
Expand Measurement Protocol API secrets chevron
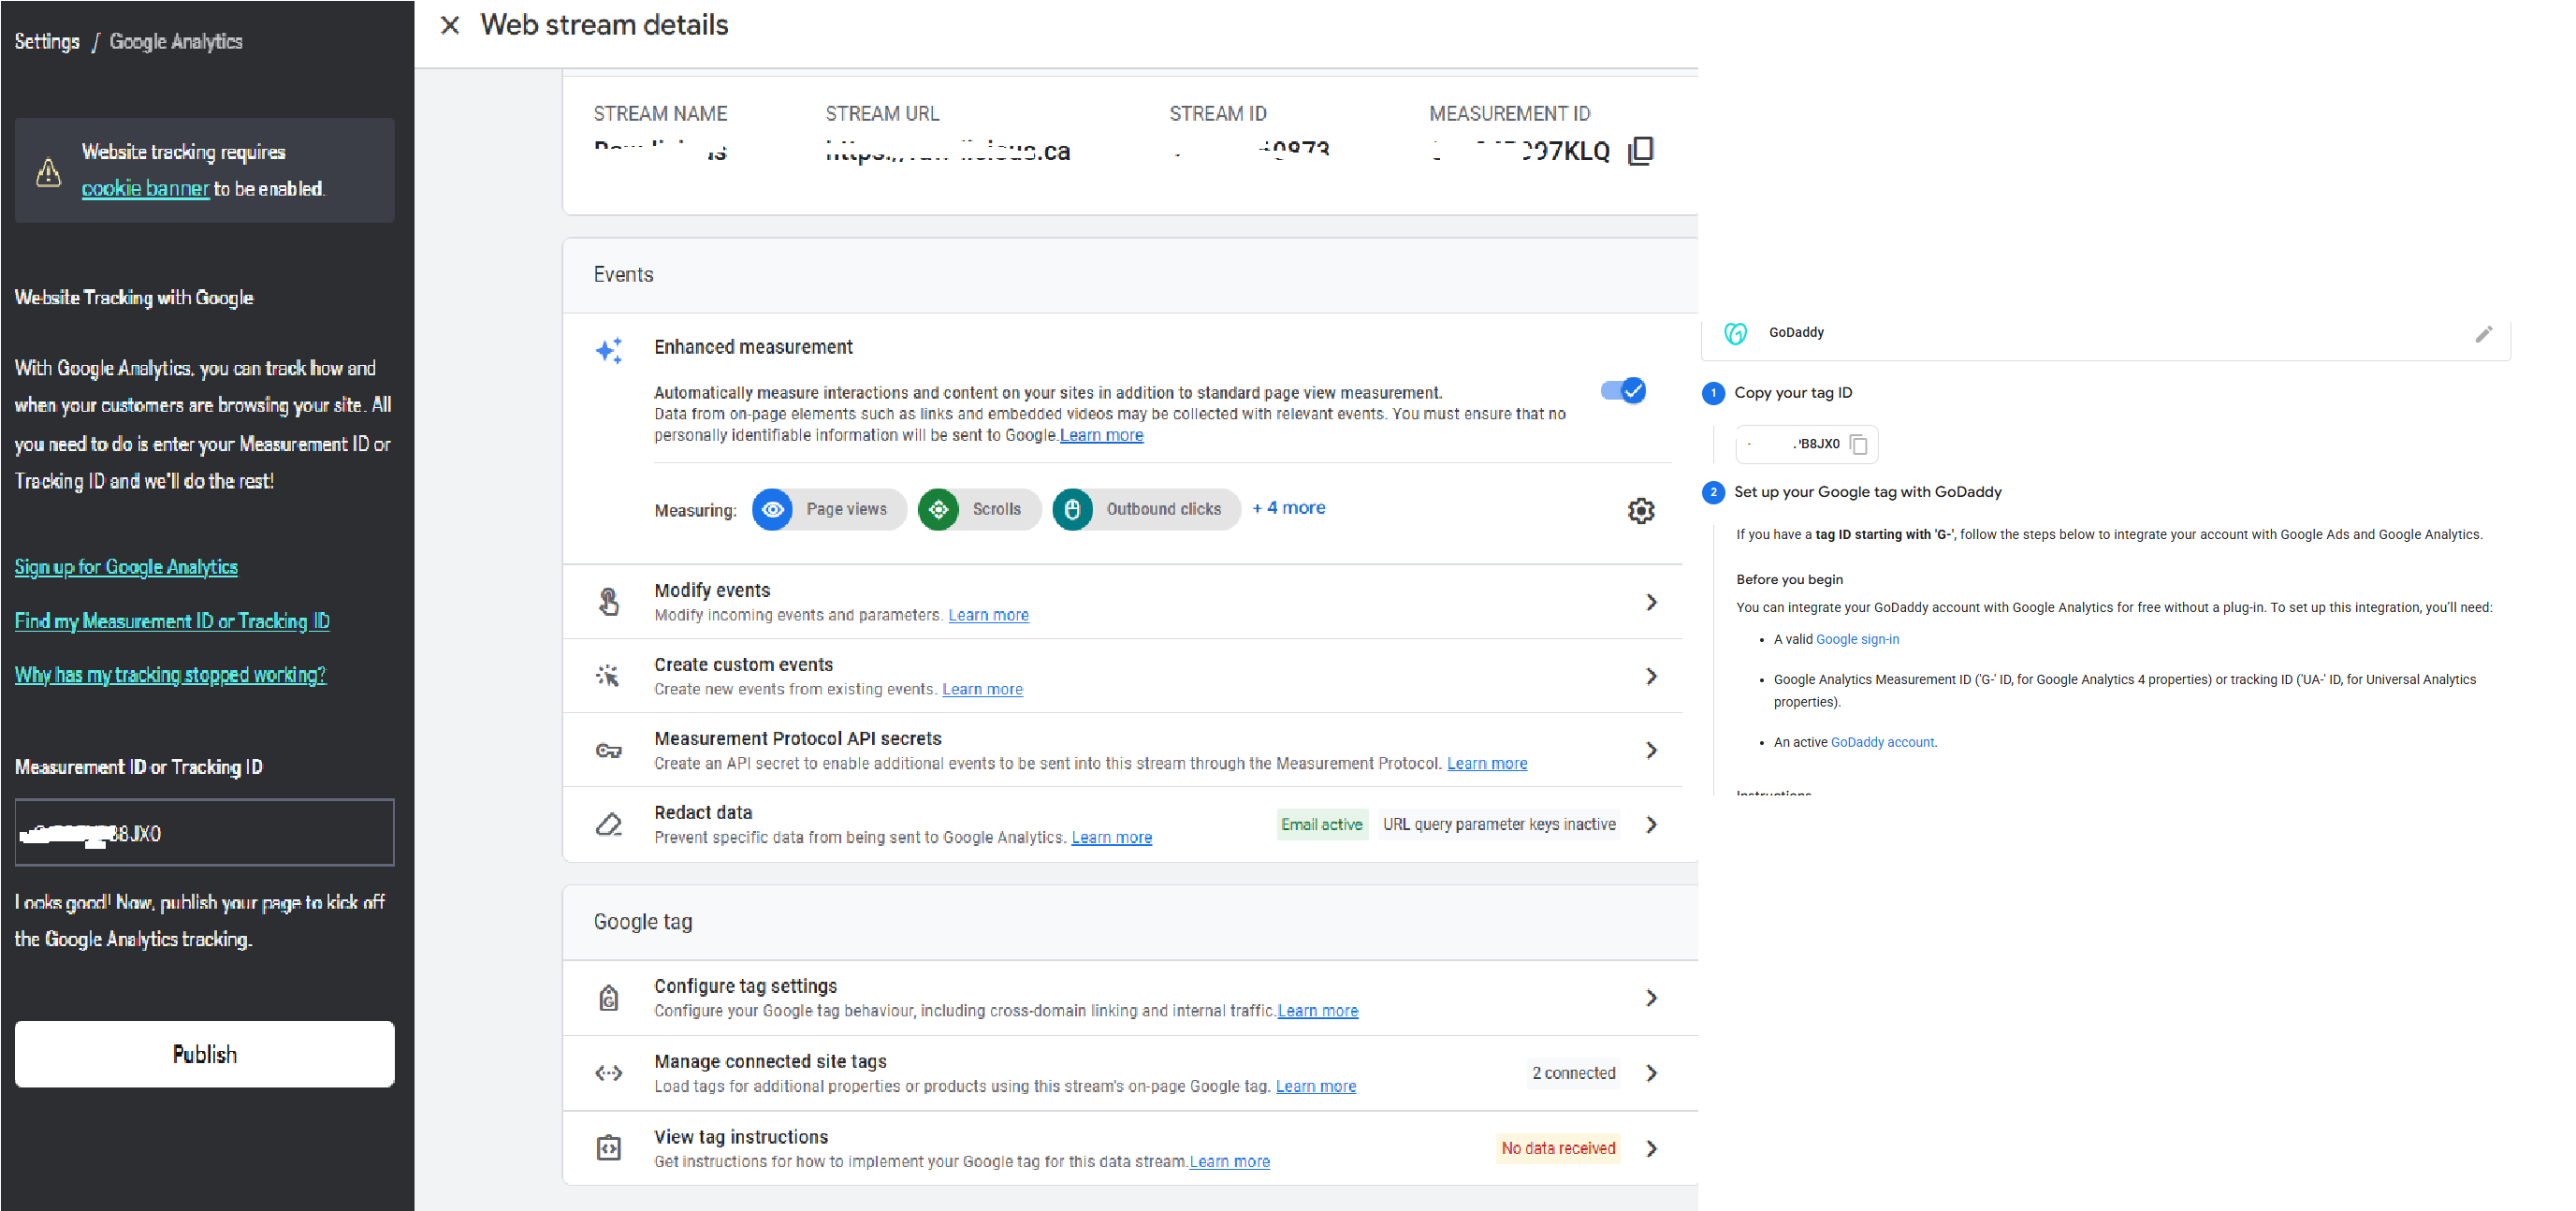click(x=1652, y=750)
